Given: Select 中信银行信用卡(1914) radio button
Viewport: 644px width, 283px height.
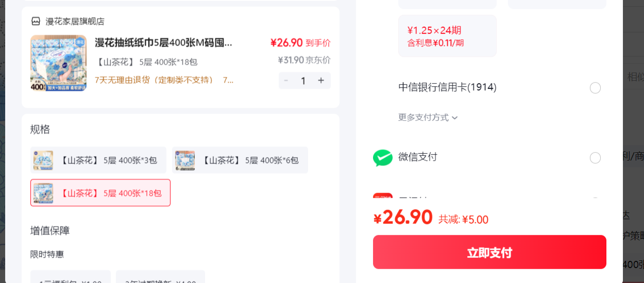Looking at the screenshot, I should (x=595, y=88).
